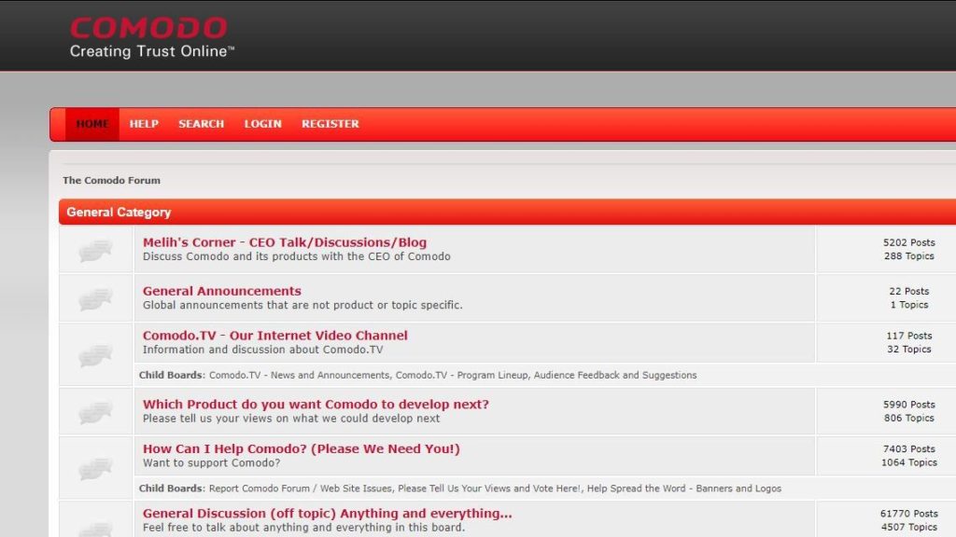The height and width of the screenshot is (537, 956).
Task: Open the REGISTER menu item
Action: point(330,124)
